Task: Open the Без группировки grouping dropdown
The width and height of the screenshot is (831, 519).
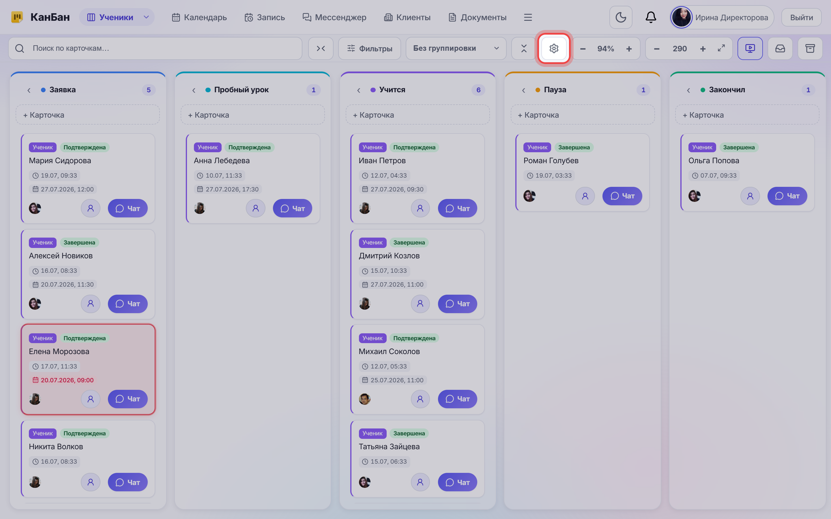Action: pyautogui.click(x=456, y=48)
